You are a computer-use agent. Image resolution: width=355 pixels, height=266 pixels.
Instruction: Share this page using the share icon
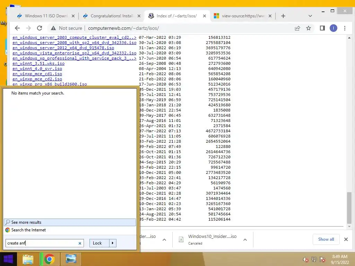tap(297, 28)
